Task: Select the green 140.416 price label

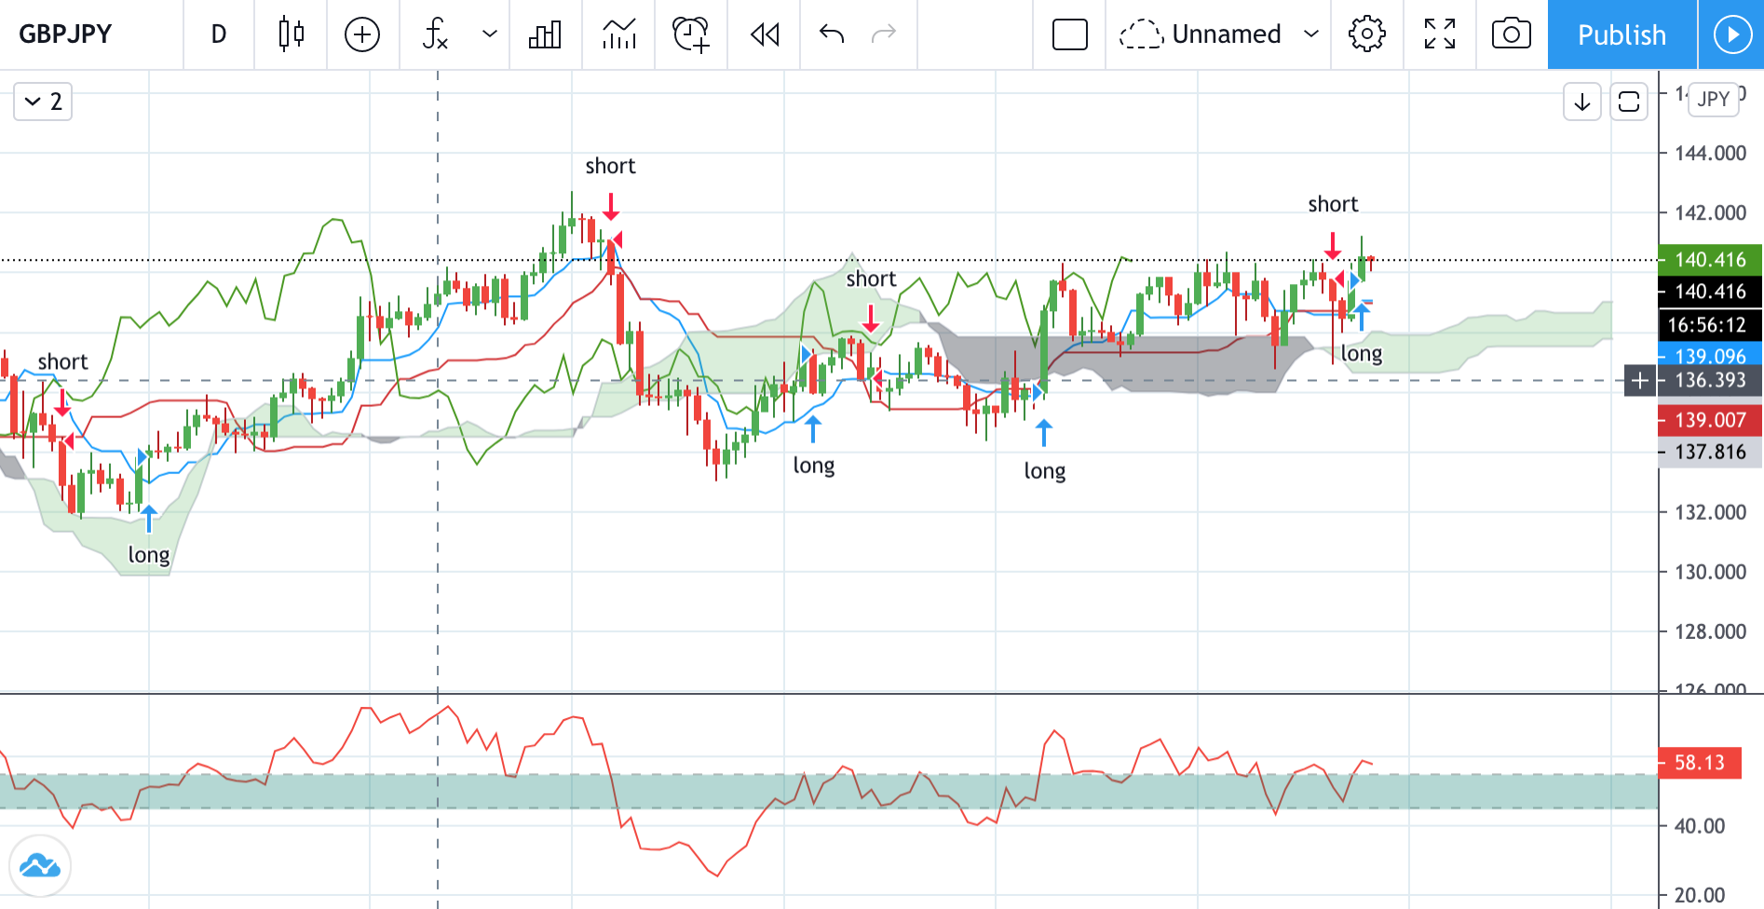Action: (x=1711, y=260)
